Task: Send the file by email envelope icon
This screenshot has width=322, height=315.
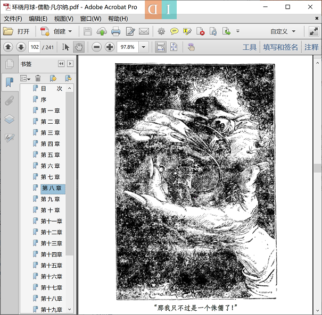Action: (144, 31)
